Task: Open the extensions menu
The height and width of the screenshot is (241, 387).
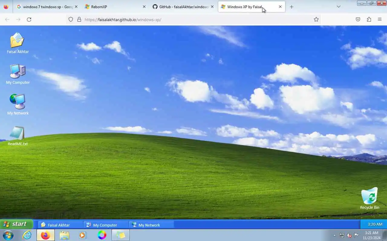Action: [369, 20]
